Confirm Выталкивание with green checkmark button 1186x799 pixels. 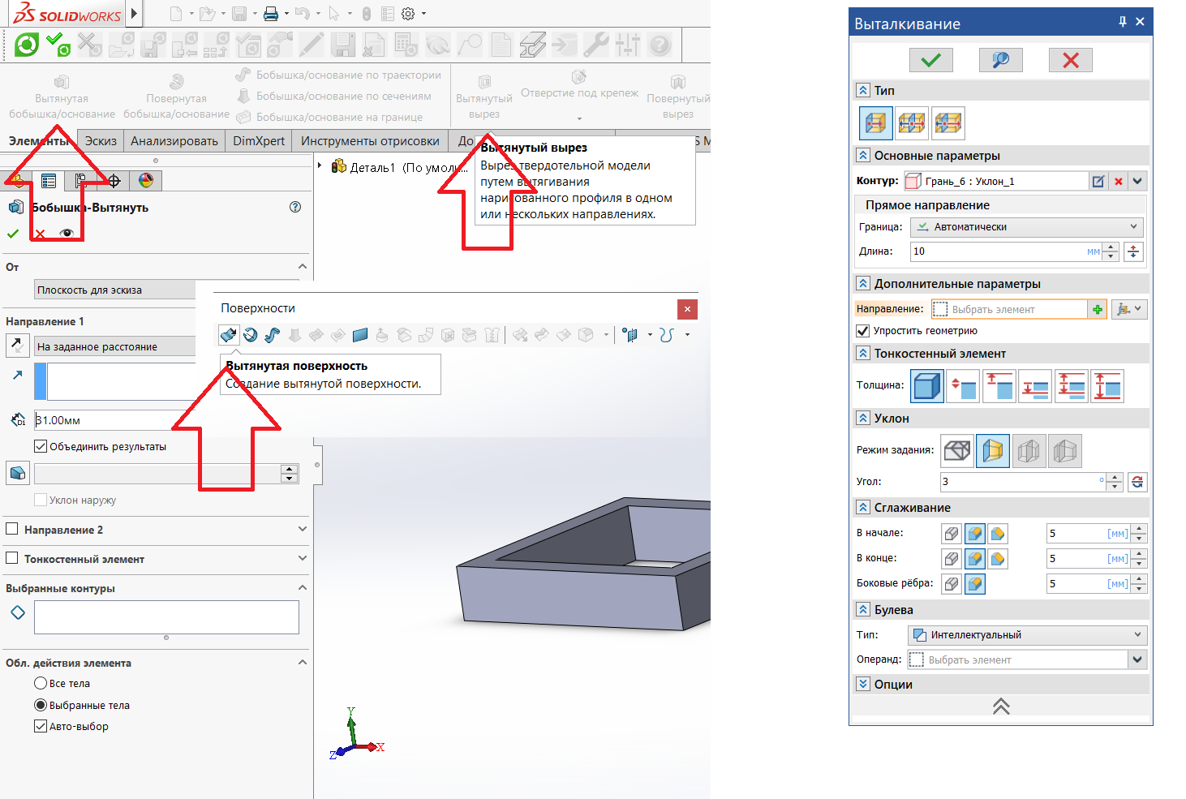click(930, 60)
